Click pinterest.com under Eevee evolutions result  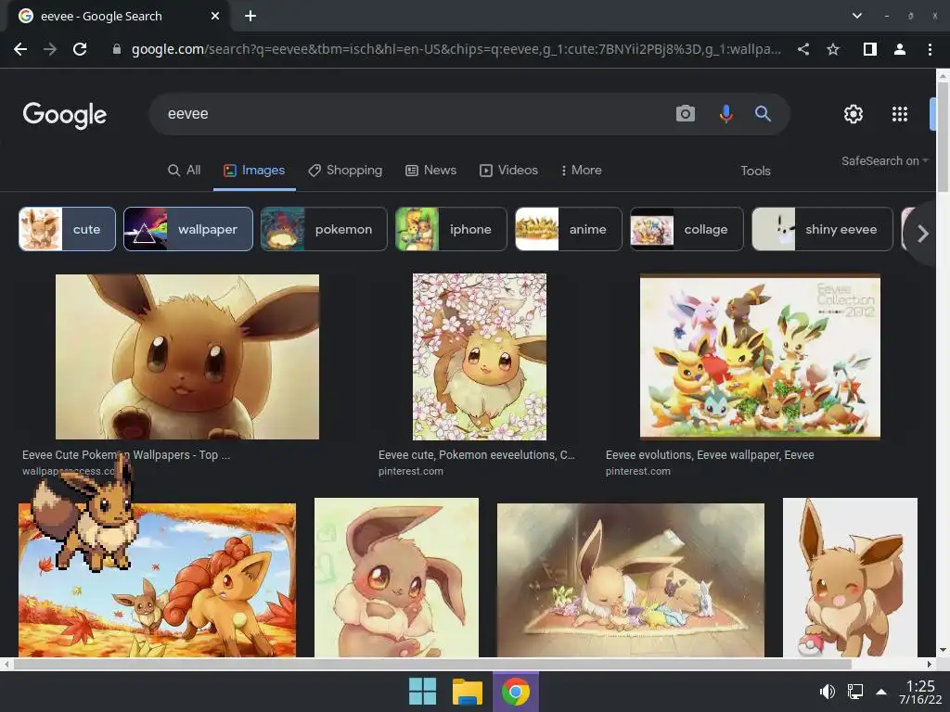point(638,471)
